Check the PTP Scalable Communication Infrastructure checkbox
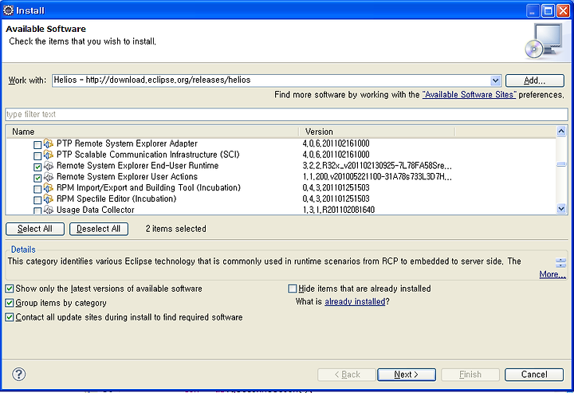574x393 pixels. click(37, 156)
